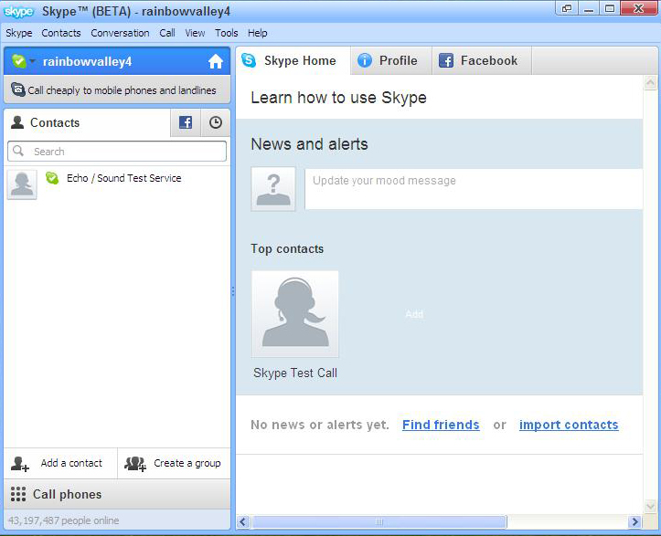Click the vertical scrollbar down arrow
661x536 pixels.
[650, 506]
